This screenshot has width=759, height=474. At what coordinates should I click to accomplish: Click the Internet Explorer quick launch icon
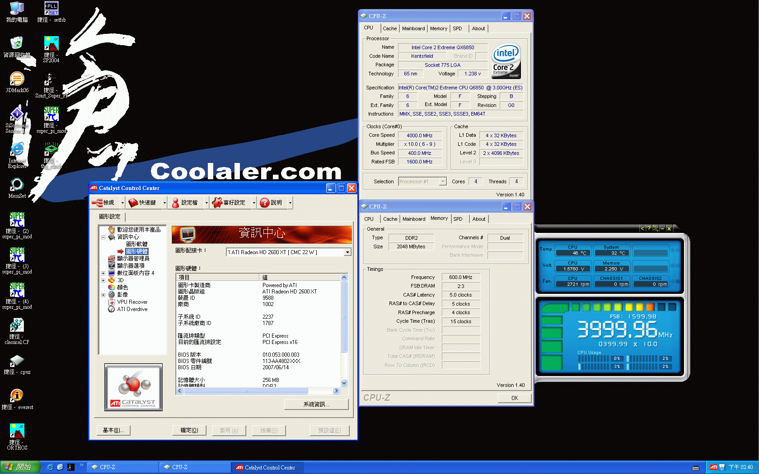[50, 467]
